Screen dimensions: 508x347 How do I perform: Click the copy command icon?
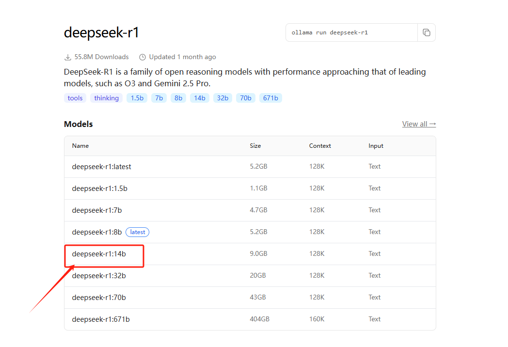point(427,32)
